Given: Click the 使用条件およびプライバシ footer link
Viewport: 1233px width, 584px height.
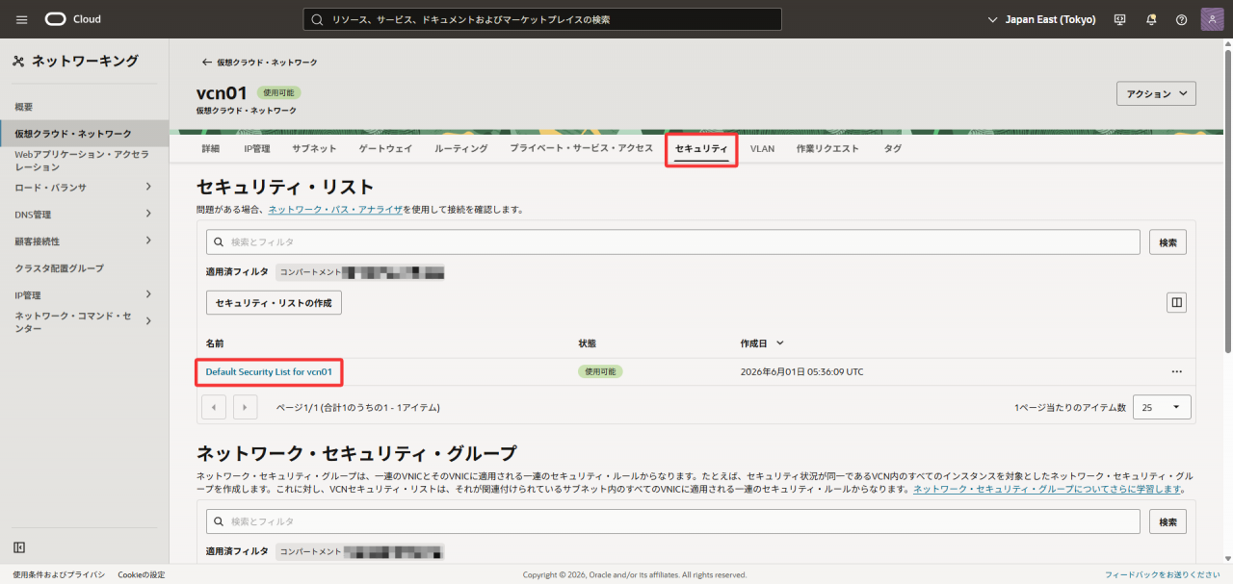Looking at the screenshot, I should (59, 574).
